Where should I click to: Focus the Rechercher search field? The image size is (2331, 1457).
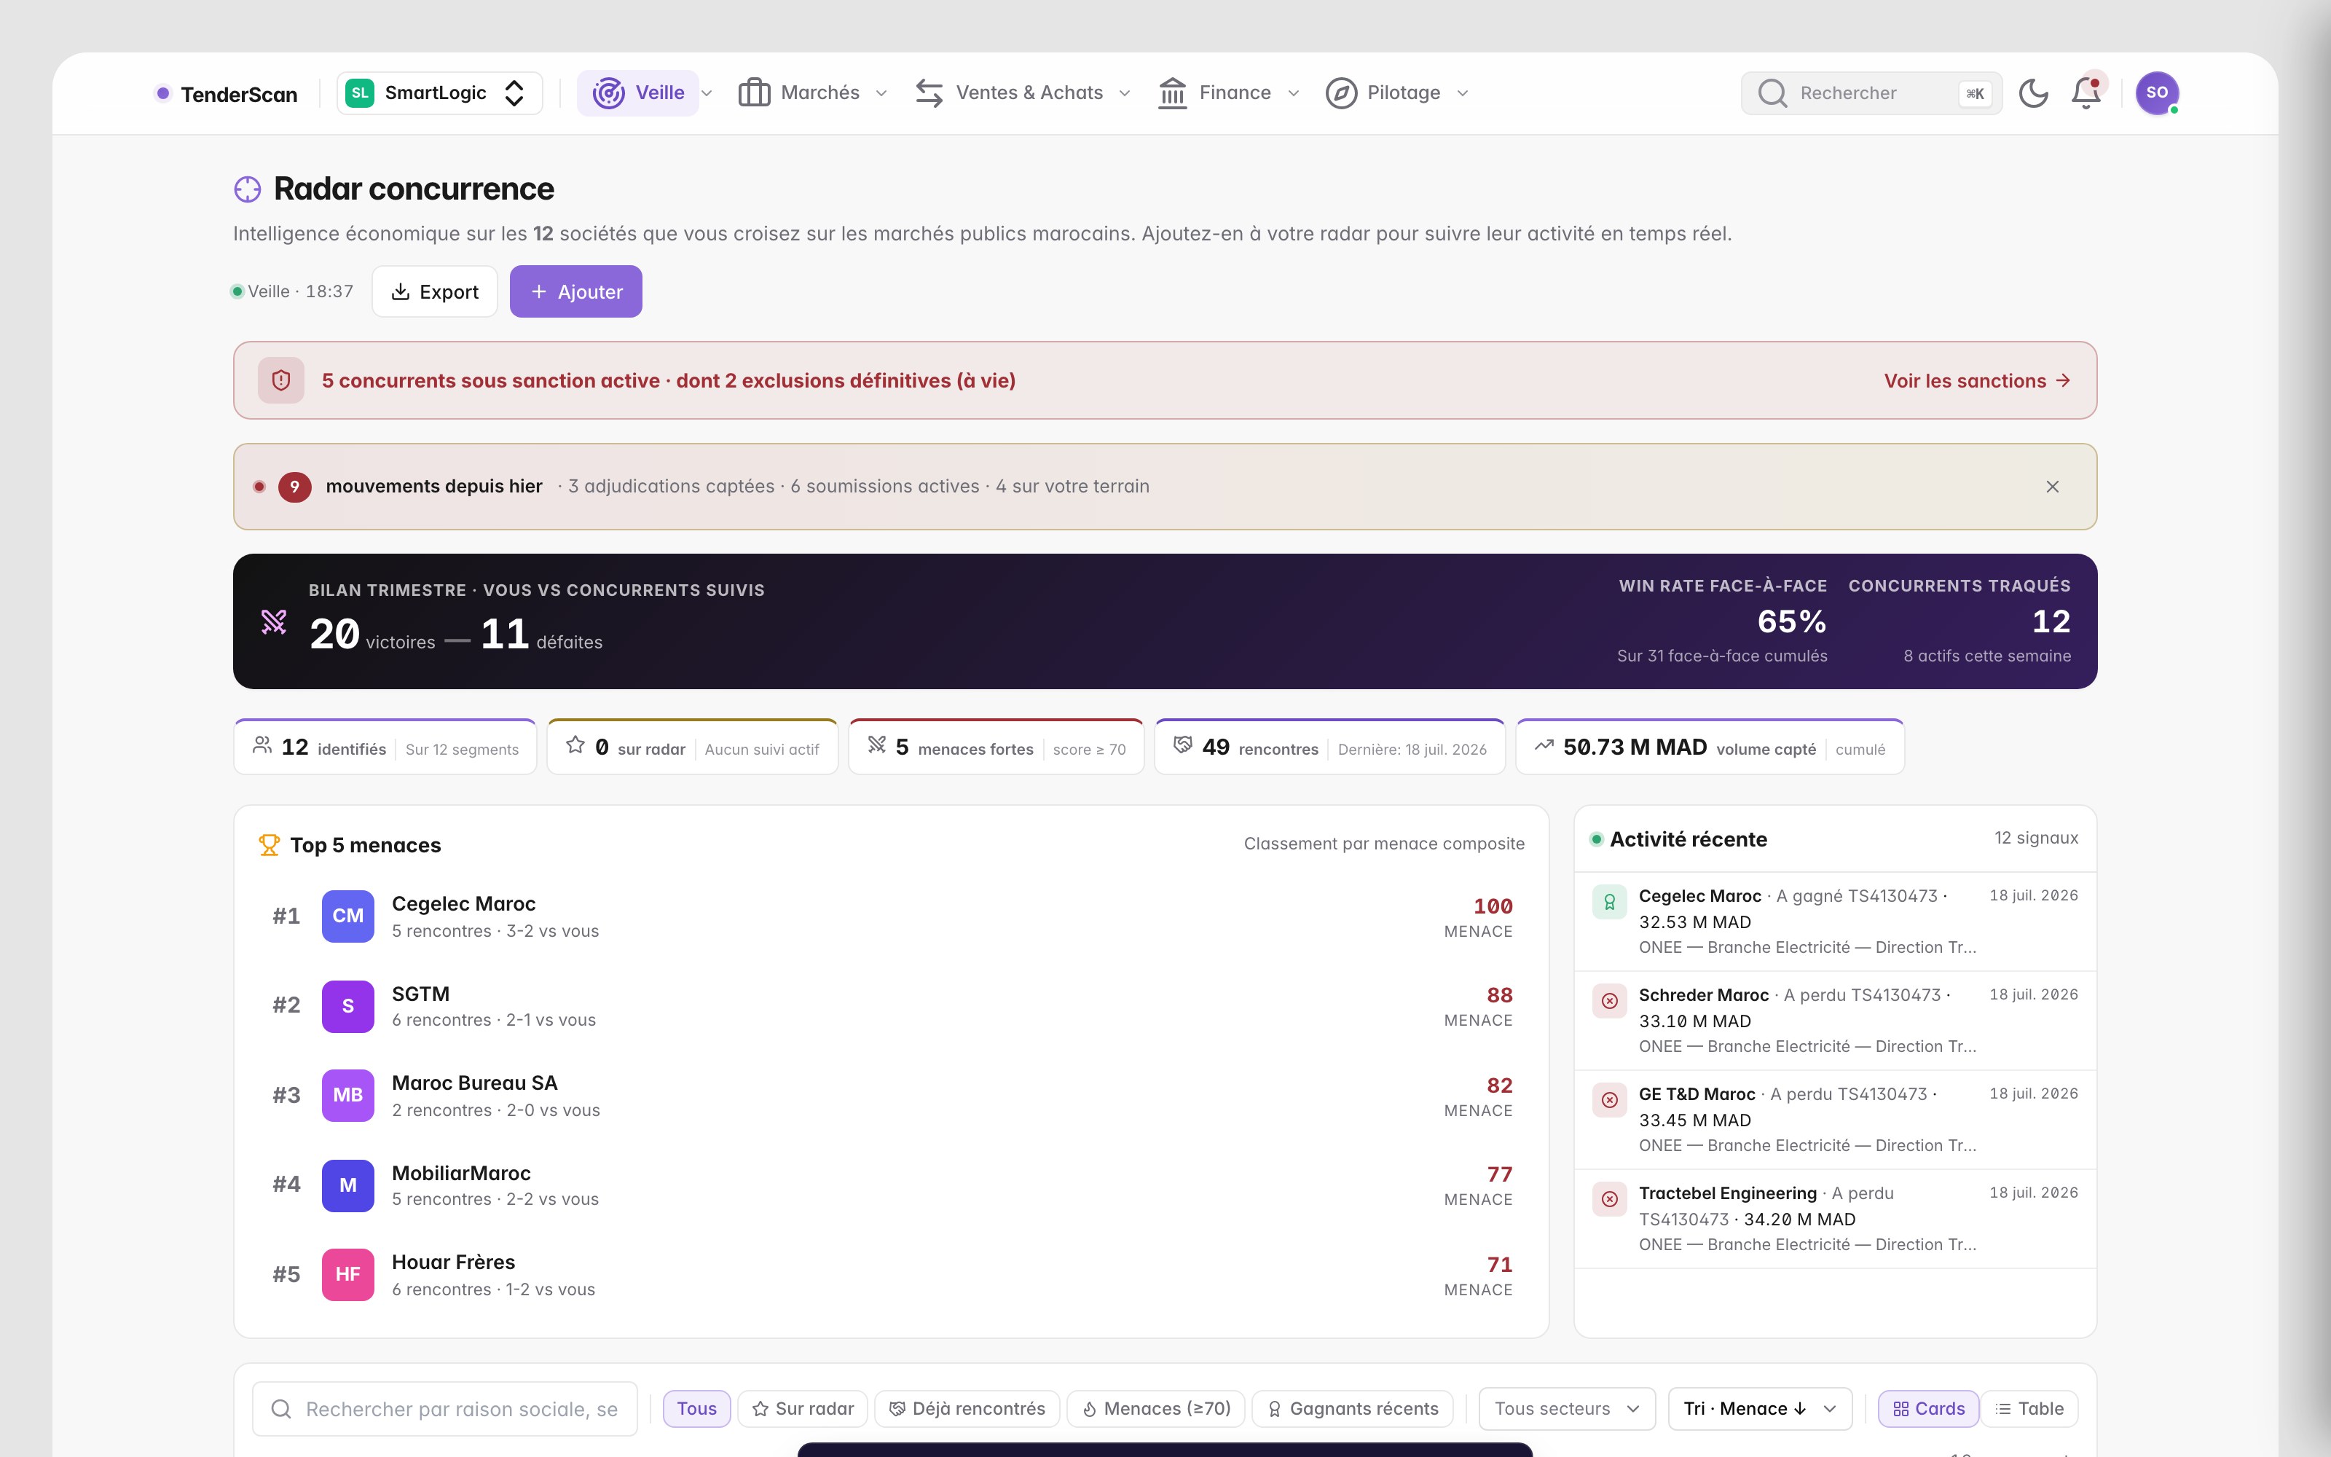[x=1871, y=93]
